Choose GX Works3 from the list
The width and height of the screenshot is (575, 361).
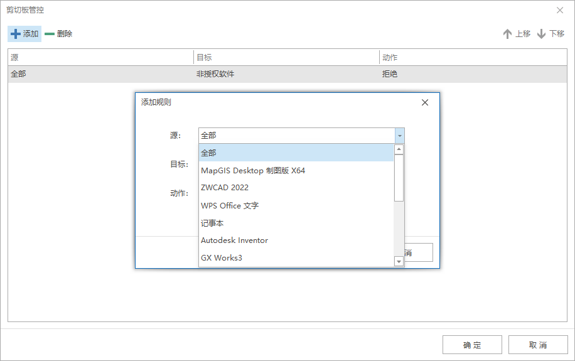pos(296,257)
